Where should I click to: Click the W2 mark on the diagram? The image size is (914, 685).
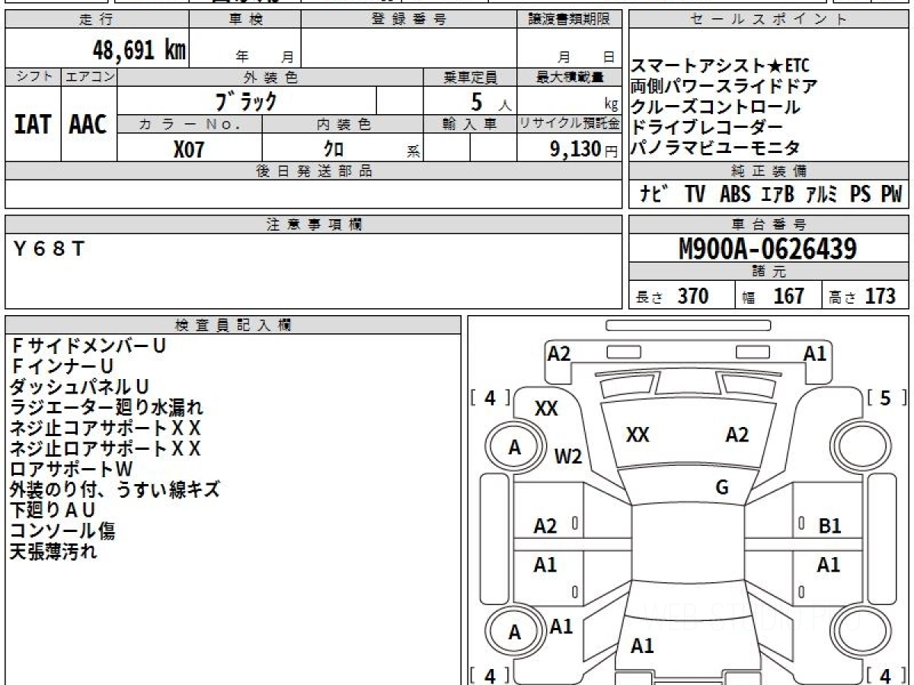pos(568,457)
